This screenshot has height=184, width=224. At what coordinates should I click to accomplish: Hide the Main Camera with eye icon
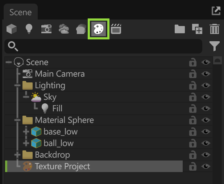206,74
